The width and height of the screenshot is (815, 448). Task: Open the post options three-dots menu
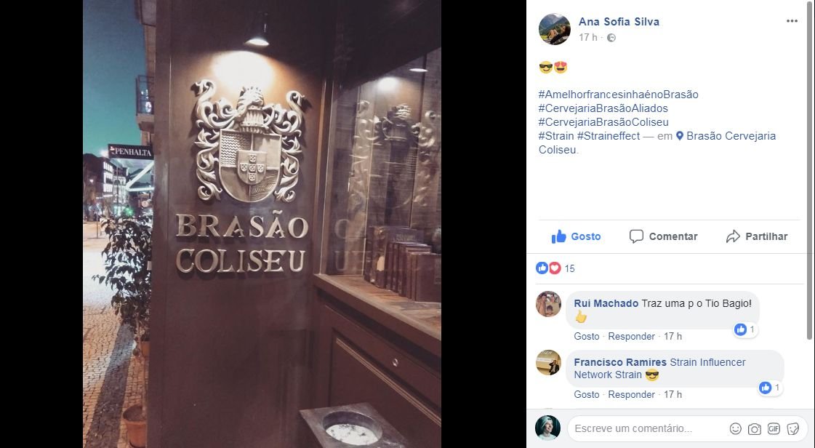click(x=792, y=21)
